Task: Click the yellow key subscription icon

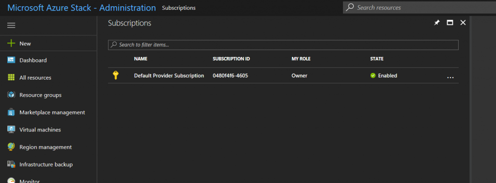Action: [x=116, y=75]
